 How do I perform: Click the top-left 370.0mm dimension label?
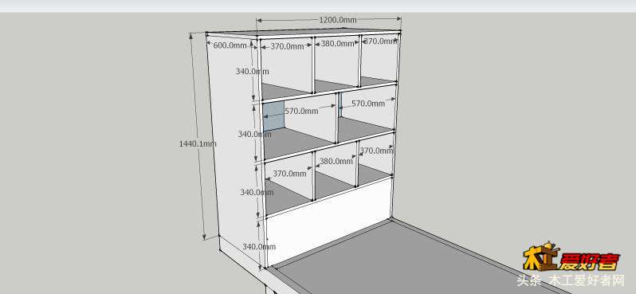[287, 46]
